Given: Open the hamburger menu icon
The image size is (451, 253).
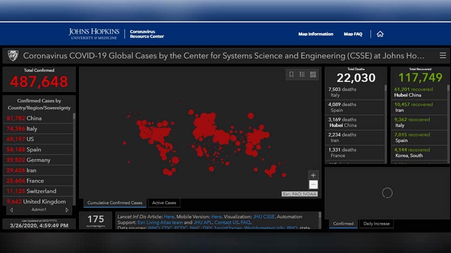Looking at the screenshot, I should 443,55.
